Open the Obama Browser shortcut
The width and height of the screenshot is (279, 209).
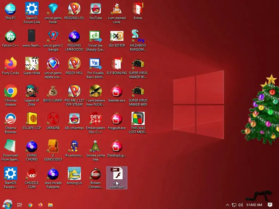click(11, 123)
